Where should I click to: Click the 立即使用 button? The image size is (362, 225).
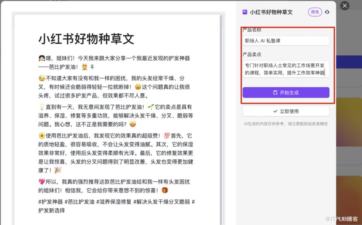(x=286, y=111)
